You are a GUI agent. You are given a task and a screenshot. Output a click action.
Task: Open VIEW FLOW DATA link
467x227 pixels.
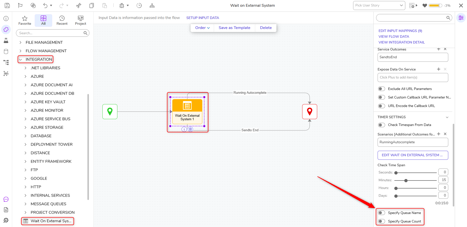(x=394, y=36)
